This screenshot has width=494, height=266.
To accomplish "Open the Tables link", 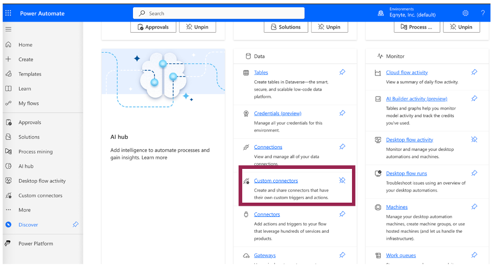I will click(261, 72).
